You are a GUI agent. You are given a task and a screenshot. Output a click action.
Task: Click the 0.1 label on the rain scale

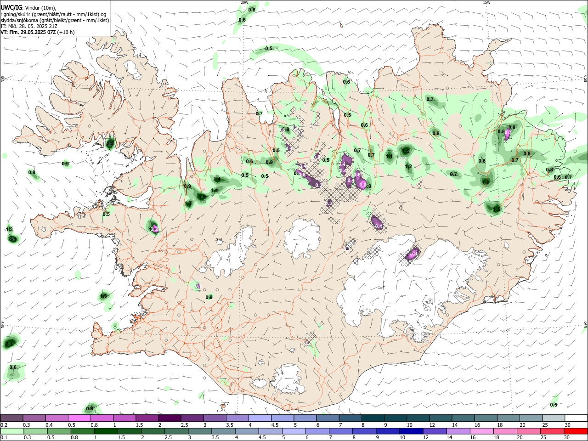4,438
